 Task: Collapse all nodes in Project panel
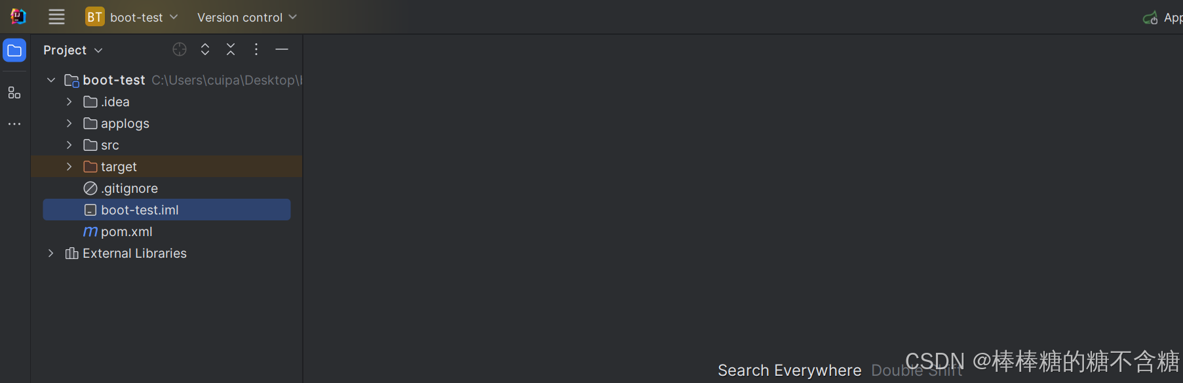(x=231, y=49)
